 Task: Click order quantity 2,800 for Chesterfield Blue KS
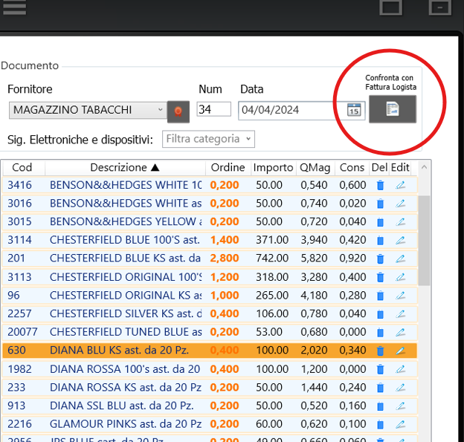tap(225, 259)
